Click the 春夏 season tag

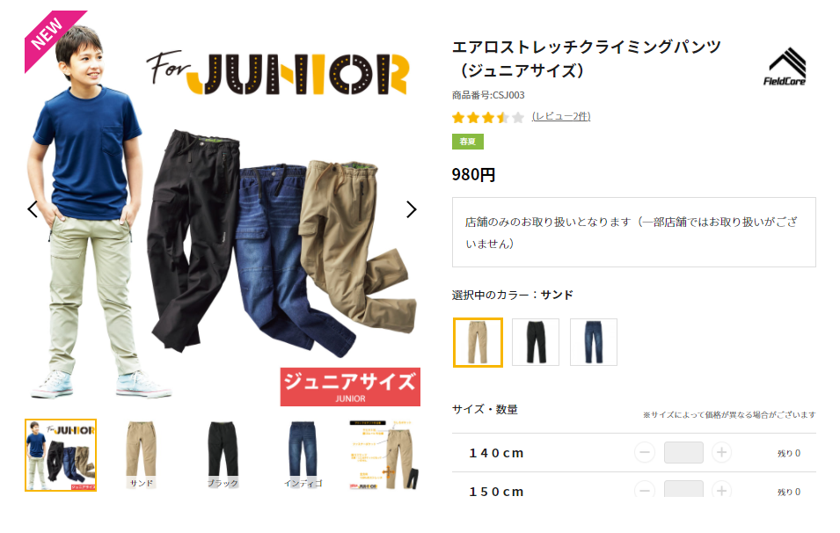[468, 142]
